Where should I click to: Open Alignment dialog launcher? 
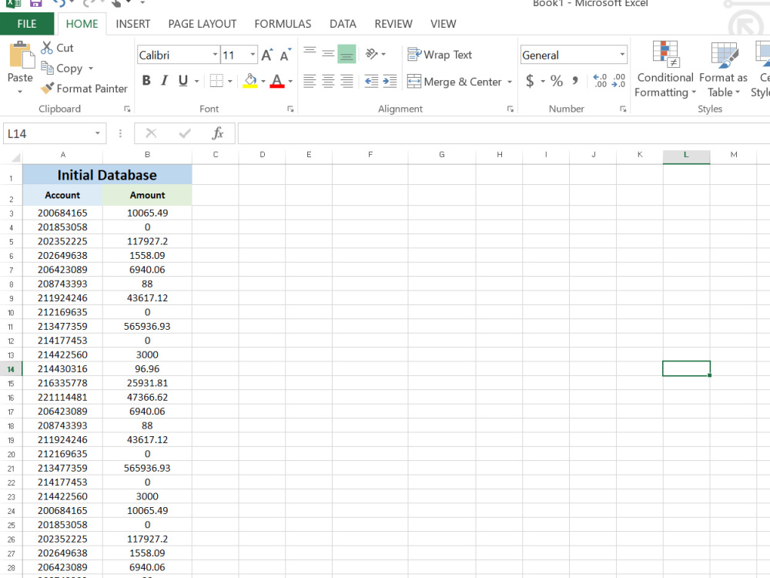click(511, 109)
